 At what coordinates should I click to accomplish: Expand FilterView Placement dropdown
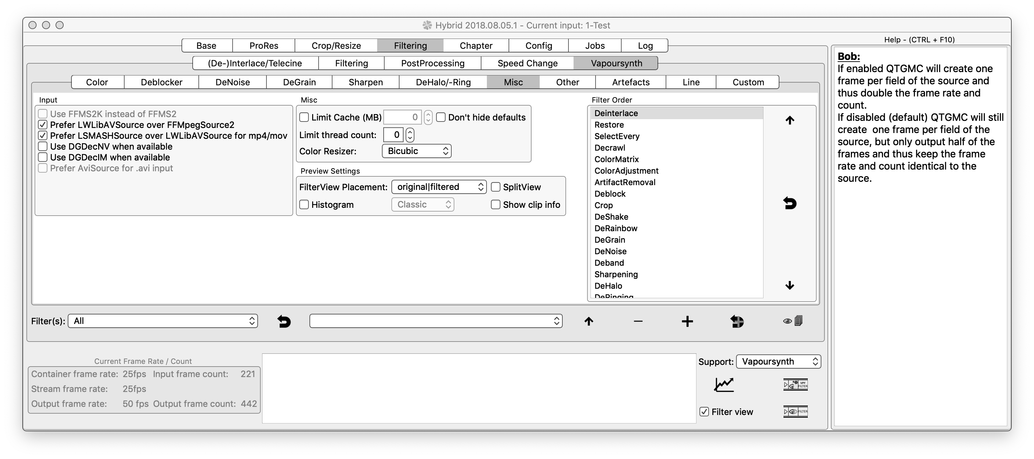(439, 187)
